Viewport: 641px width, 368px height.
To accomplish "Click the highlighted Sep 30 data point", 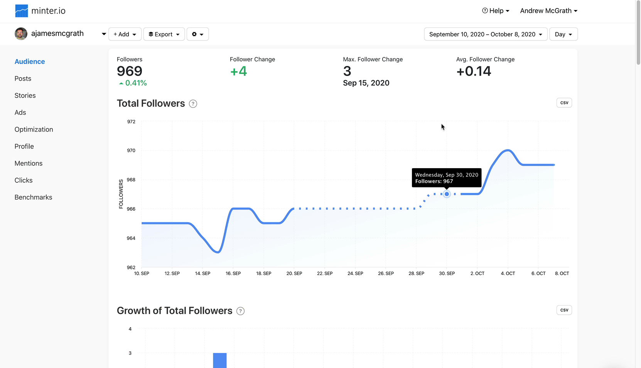I will click(447, 194).
